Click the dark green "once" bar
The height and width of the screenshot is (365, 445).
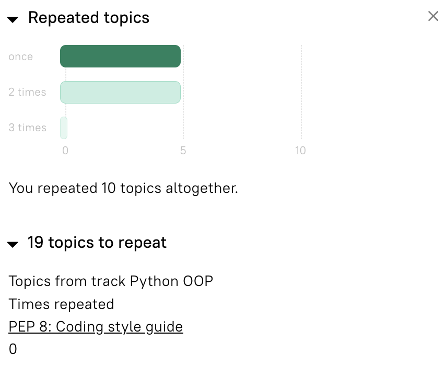click(120, 56)
